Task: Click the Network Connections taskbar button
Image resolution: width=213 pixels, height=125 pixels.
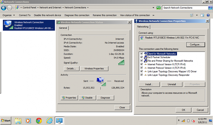Action: click(x=59, y=120)
